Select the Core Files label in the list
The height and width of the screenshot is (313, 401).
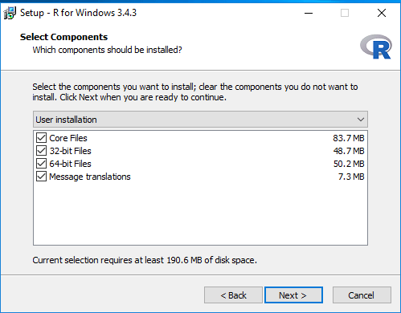68,138
